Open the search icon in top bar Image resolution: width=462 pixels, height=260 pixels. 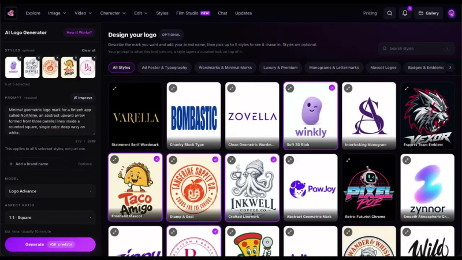click(389, 13)
